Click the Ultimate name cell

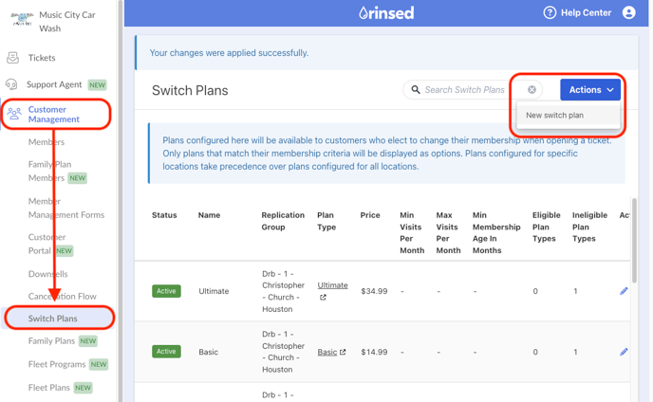(x=214, y=291)
